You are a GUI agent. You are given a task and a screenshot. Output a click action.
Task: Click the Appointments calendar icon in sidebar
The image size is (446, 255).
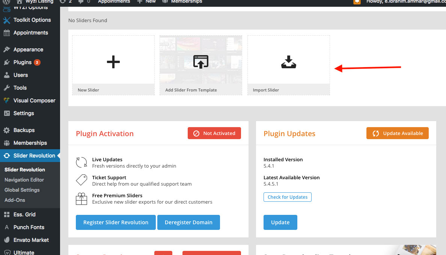point(7,33)
